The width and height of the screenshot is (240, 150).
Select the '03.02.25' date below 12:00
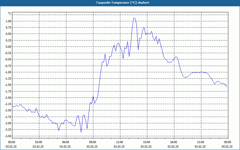119,147
